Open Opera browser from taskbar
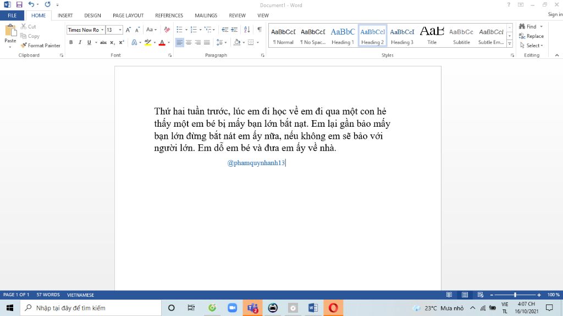This screenshot has width=563, height=316. point(333,308)
